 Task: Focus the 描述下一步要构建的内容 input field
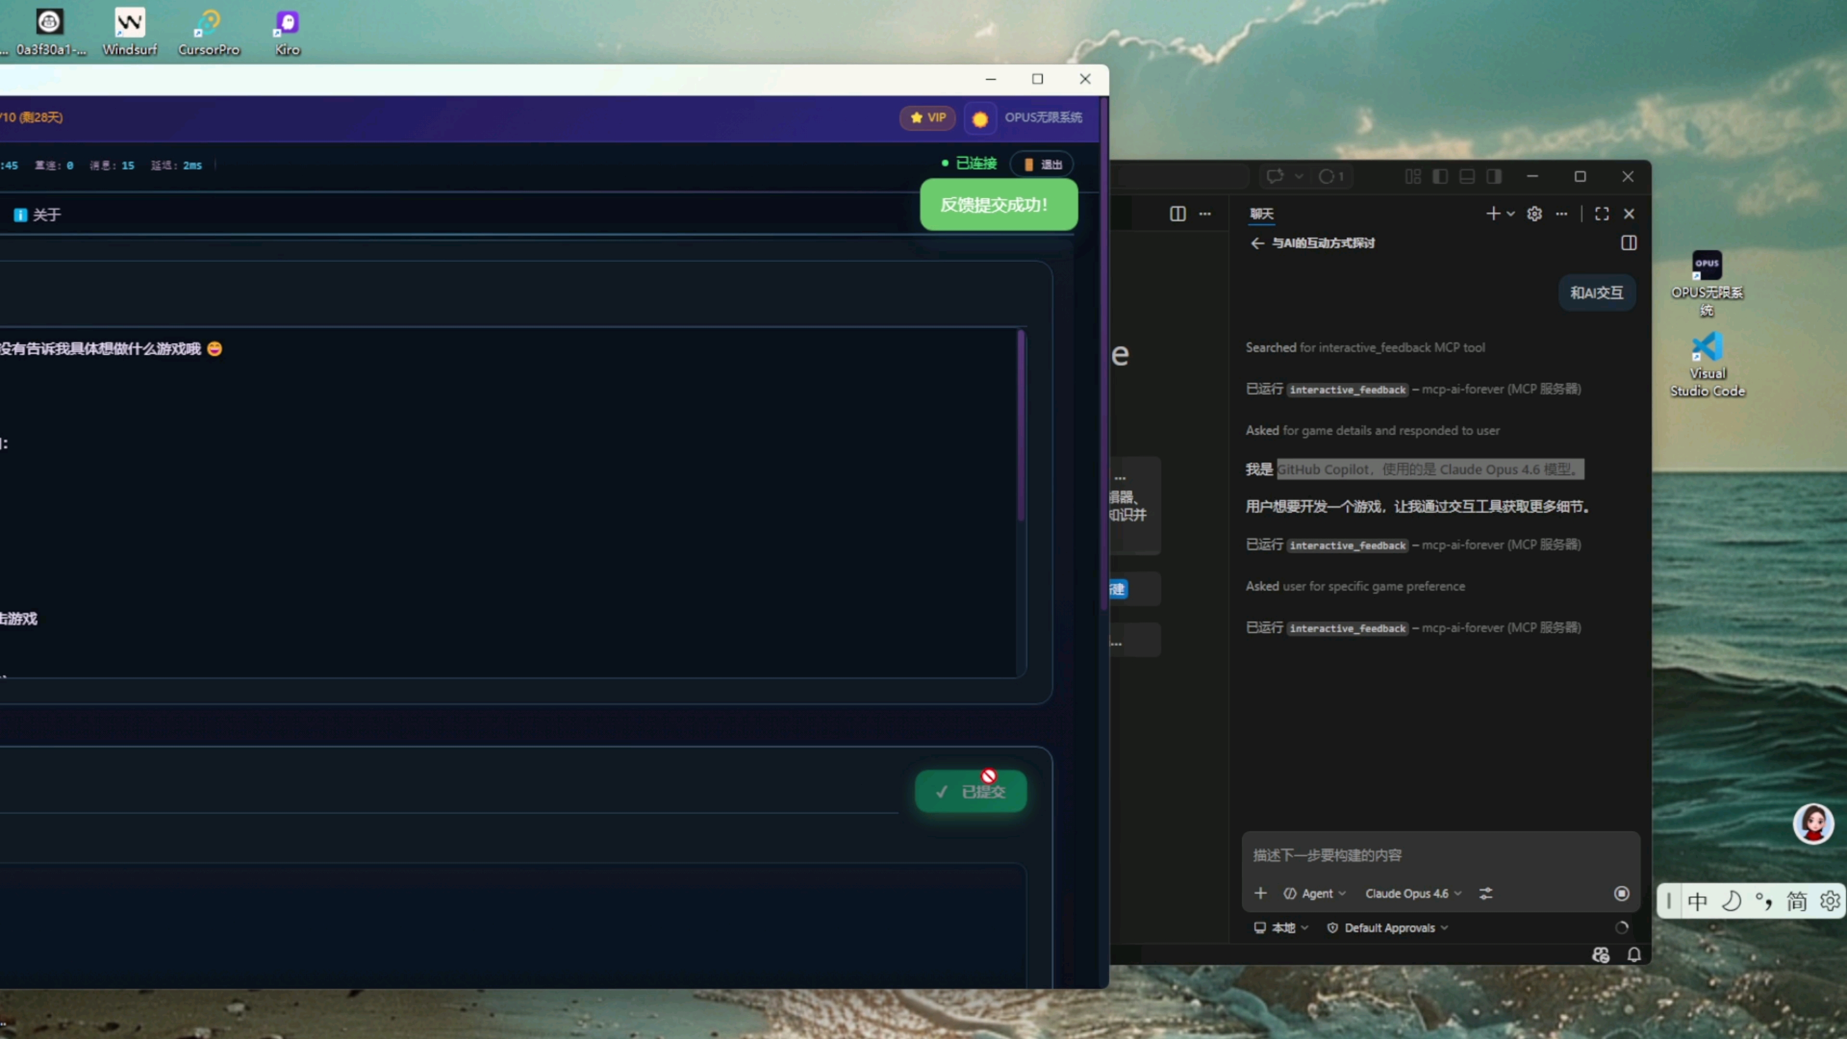point(1434,855)
